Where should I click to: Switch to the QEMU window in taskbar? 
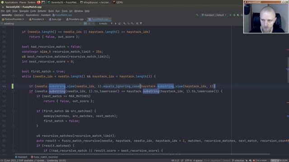(x=118, y=2)
